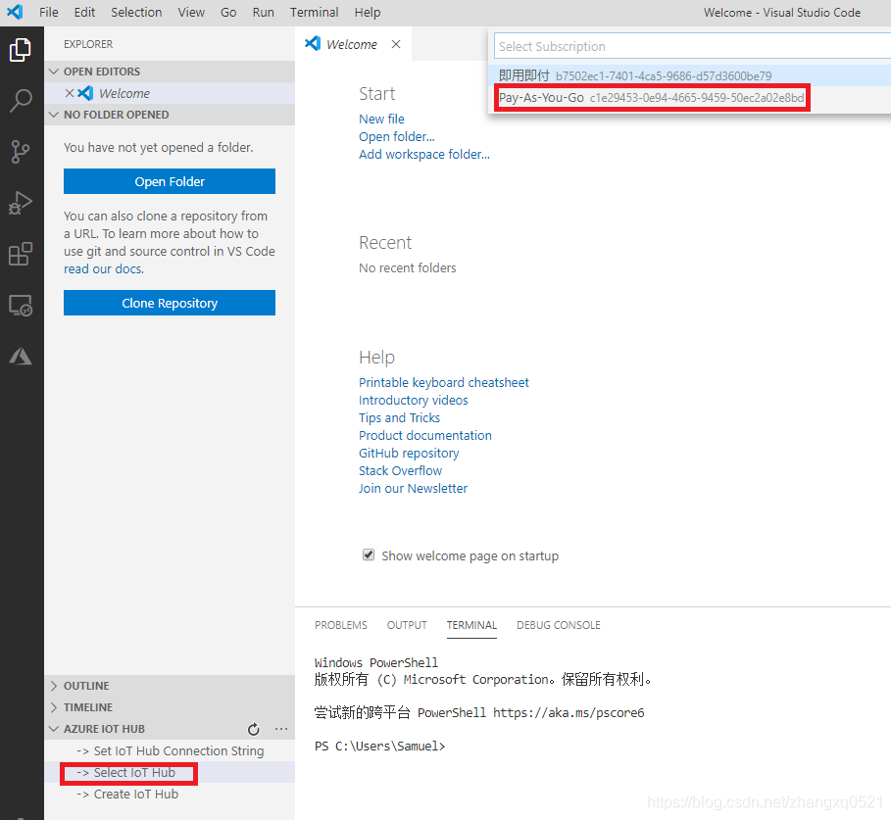This screenshot has width=891, height=820.
Task: Click the Open folder... link
Action: click(x=397, y=137)
